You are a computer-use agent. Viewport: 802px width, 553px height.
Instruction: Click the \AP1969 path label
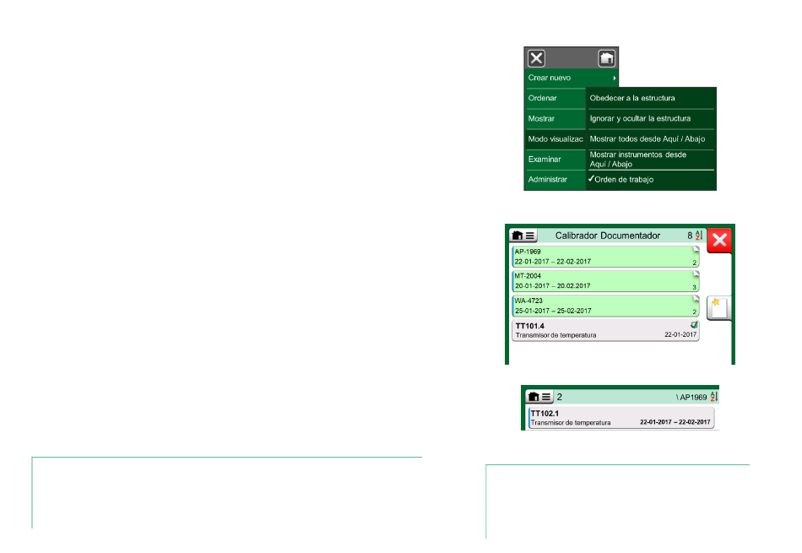[691, 398]
